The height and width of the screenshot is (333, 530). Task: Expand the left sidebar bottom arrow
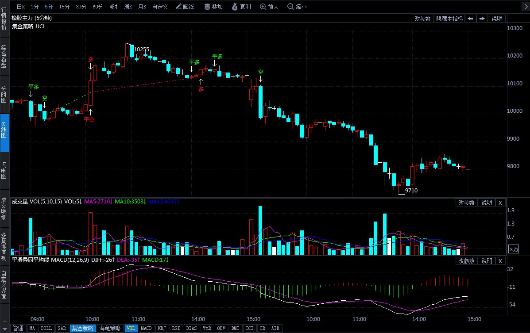pyautogui.click(x=5, y=328)
